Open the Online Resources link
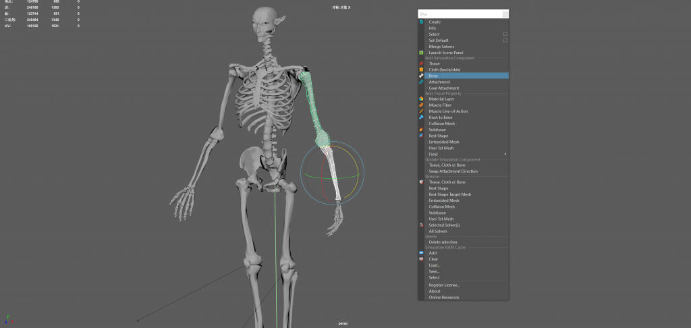Screen dimensions: 691x328 (x=443, y=297)
